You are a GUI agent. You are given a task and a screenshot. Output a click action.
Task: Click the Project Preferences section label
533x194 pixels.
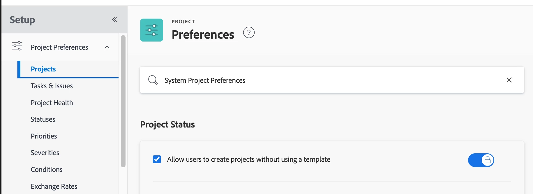tap(59, 47)
